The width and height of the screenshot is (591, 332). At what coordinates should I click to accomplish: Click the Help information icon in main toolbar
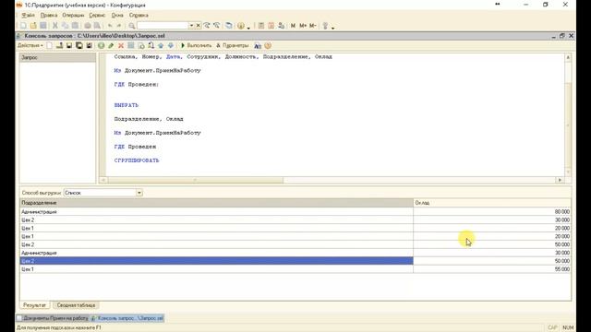(x=241, y=26)
